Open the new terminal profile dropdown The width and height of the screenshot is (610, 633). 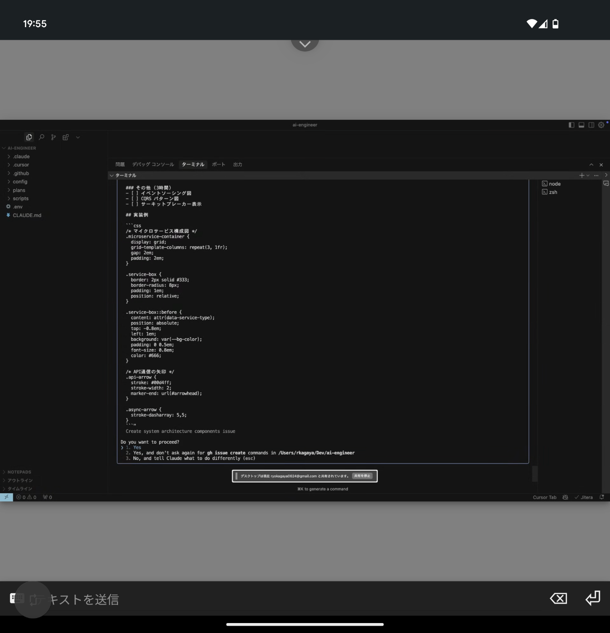pyautogui.click(x=588, y=175)
